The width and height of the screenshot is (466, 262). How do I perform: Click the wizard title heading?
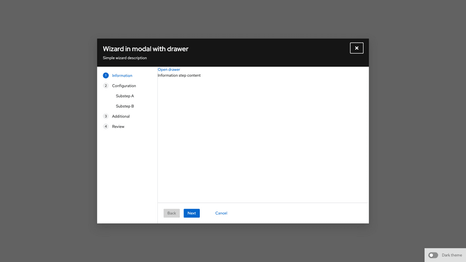(x=145, y=49)
